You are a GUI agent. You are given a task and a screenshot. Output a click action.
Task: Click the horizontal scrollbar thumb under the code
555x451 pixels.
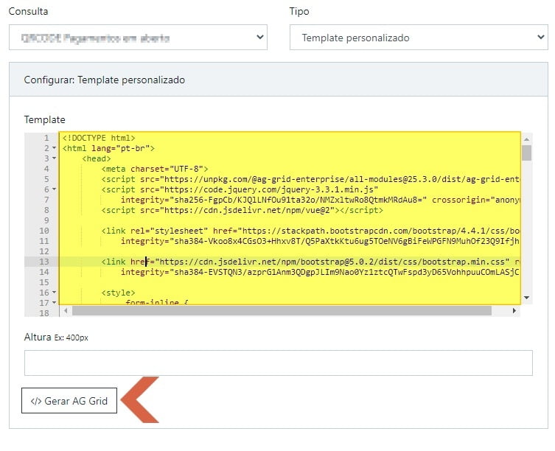(x=280, y=311)
